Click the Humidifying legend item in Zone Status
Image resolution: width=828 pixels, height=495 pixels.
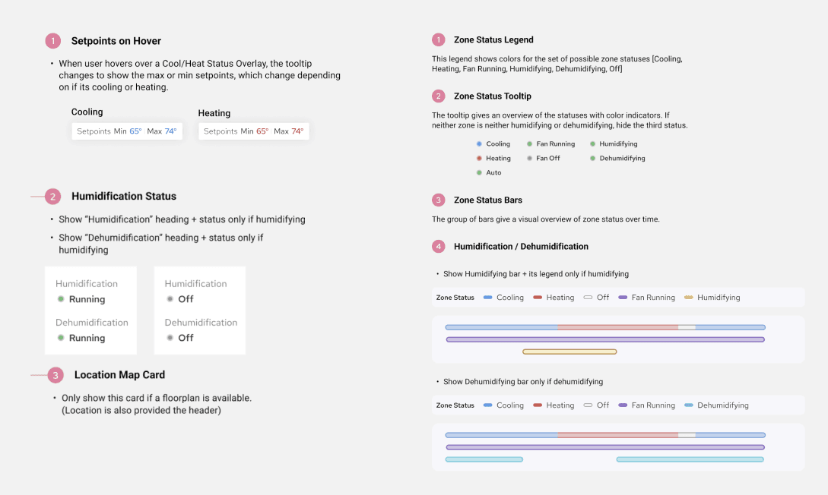(712, 298)
